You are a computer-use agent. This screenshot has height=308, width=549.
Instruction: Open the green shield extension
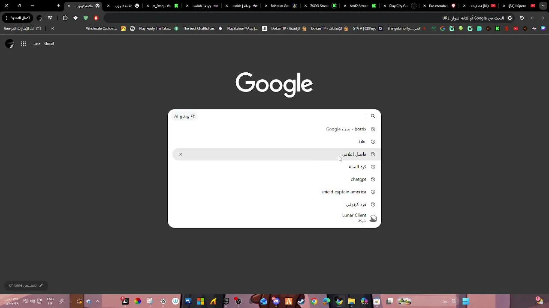tap(86, 18)
